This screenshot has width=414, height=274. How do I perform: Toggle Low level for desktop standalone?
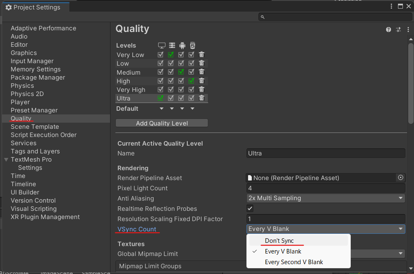tap(160, 63)
